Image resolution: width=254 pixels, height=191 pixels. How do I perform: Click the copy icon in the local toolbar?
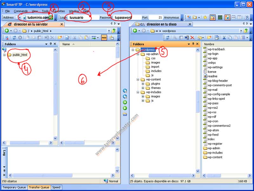(230, 38)
